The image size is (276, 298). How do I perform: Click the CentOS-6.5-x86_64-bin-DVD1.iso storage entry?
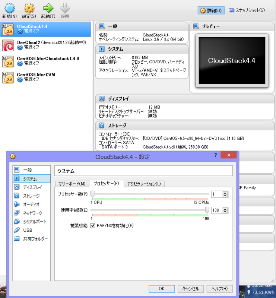point(194,138)
